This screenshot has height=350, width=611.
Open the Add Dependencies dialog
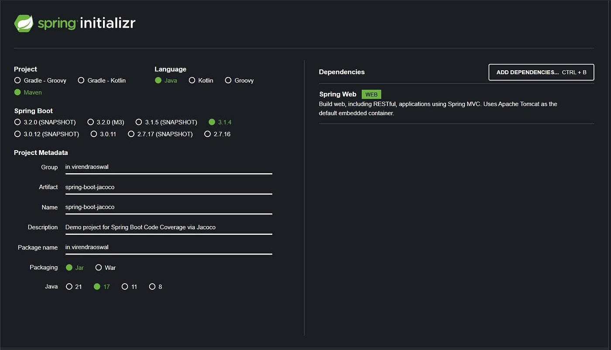[541, 72]
